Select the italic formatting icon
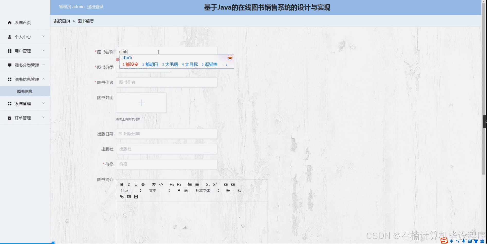The image size is (487, 244). (x=129, y=184)
